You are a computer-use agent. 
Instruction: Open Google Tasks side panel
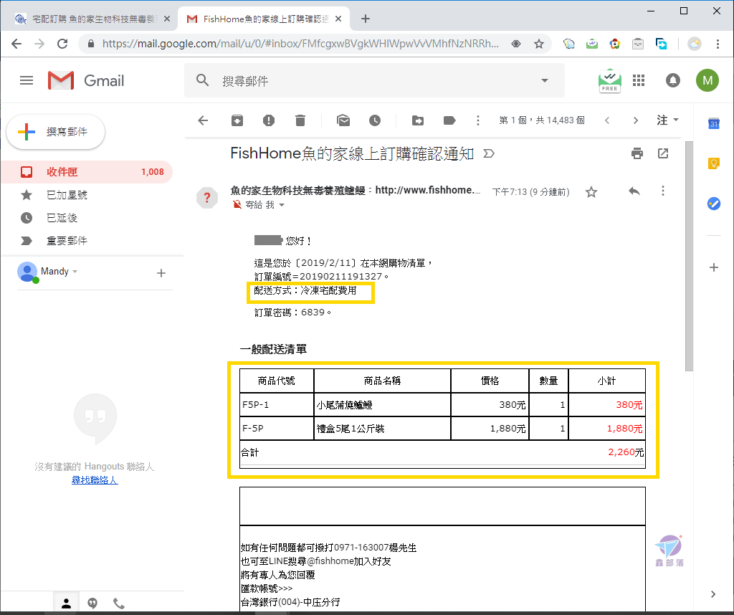pos(713,204)
